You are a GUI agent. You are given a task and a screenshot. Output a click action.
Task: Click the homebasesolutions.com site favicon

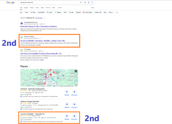[22, 23]
